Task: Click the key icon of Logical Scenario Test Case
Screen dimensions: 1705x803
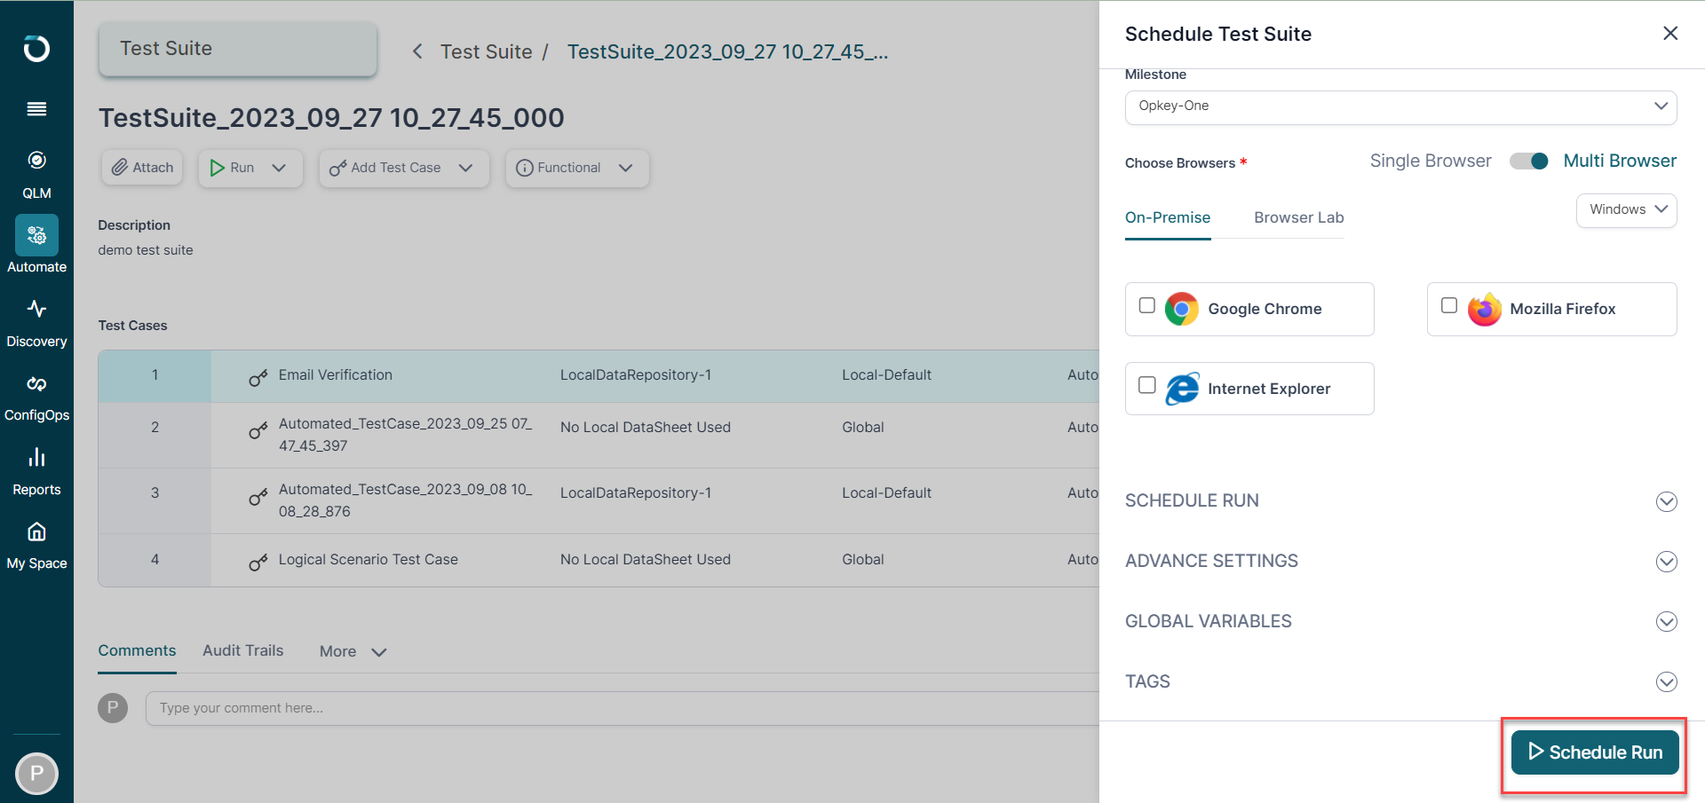Action: click(258, 563)
